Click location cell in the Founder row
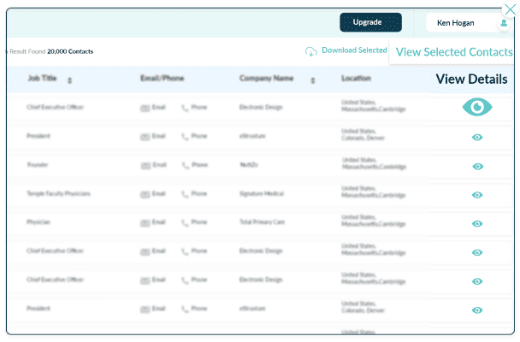Screen dimensions: 520x342 tap(374, 163)
